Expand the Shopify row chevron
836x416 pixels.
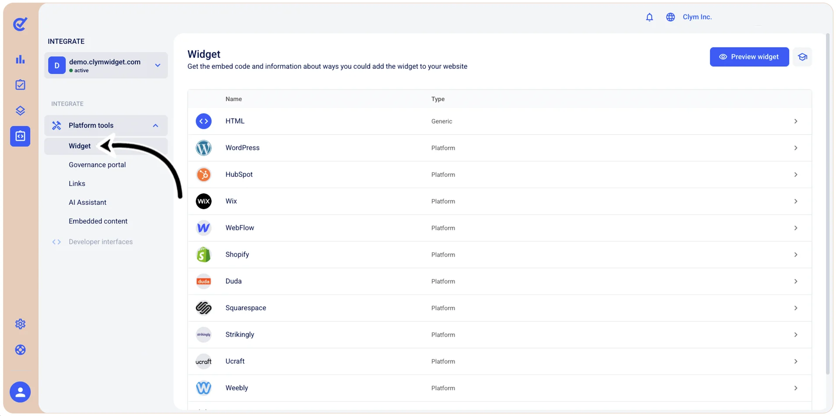[x=796, y=254]
